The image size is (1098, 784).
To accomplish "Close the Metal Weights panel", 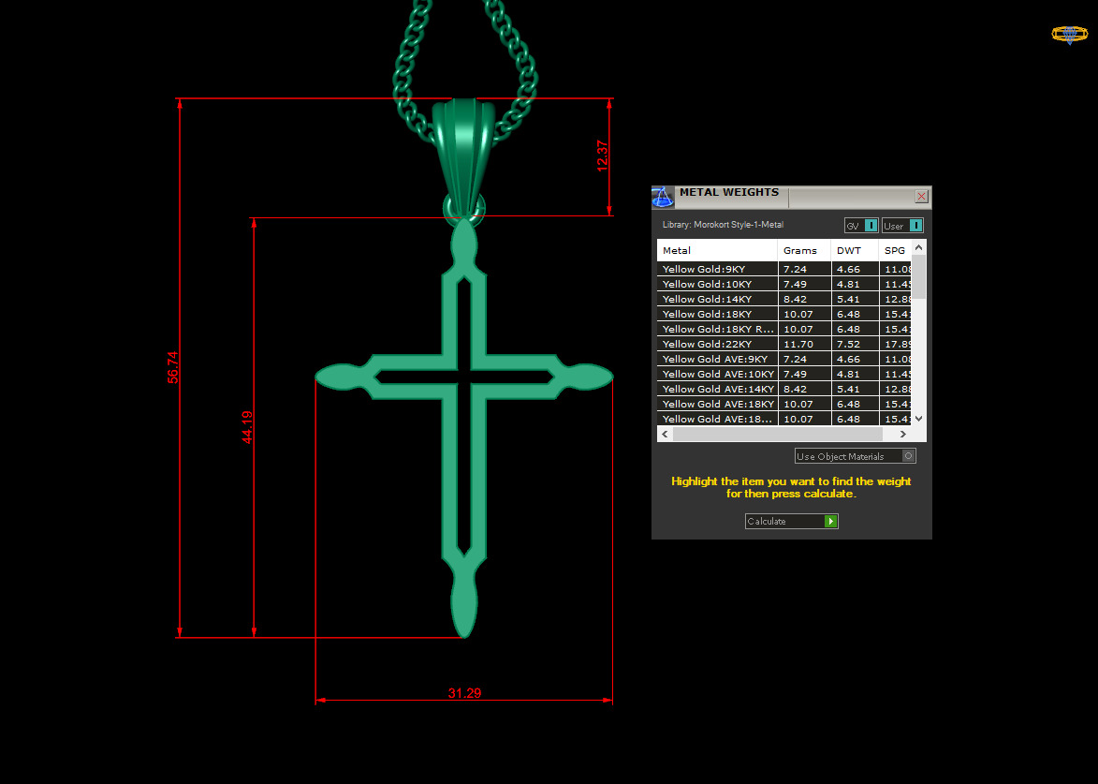I will tap(921, 197).
